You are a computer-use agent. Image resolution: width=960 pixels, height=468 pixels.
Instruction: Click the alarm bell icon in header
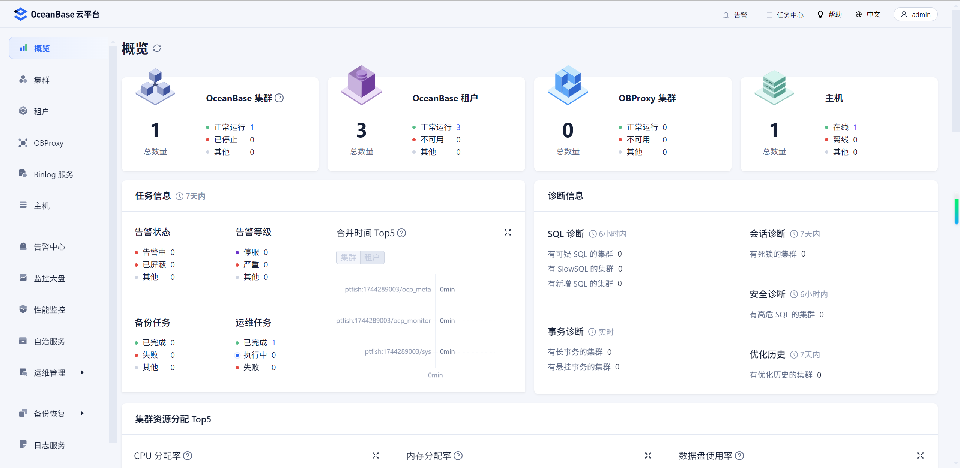(x=726, y=15)
